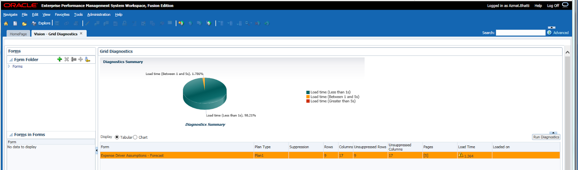Open the Help menu in the menu bar
Screen dimensions: 578x170
coord(119,14)
